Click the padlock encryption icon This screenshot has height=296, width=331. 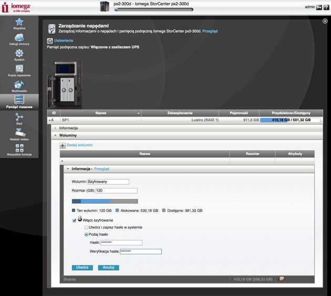80,219
